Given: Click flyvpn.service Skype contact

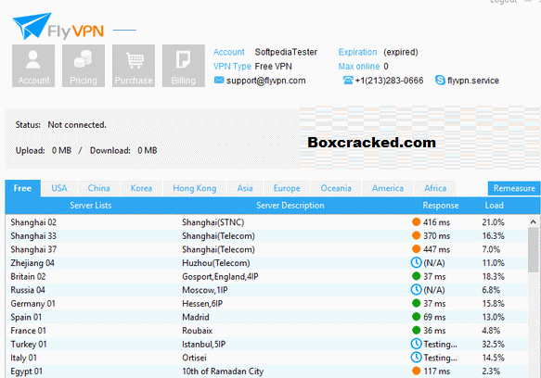Looking at the screenshot, I should point(473,81).
